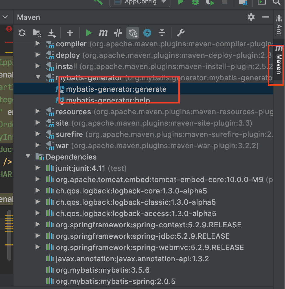The height and width of the screenshot is (289, 285).
Task: Collapse All tree nodes icon
Action: point(162,33)
